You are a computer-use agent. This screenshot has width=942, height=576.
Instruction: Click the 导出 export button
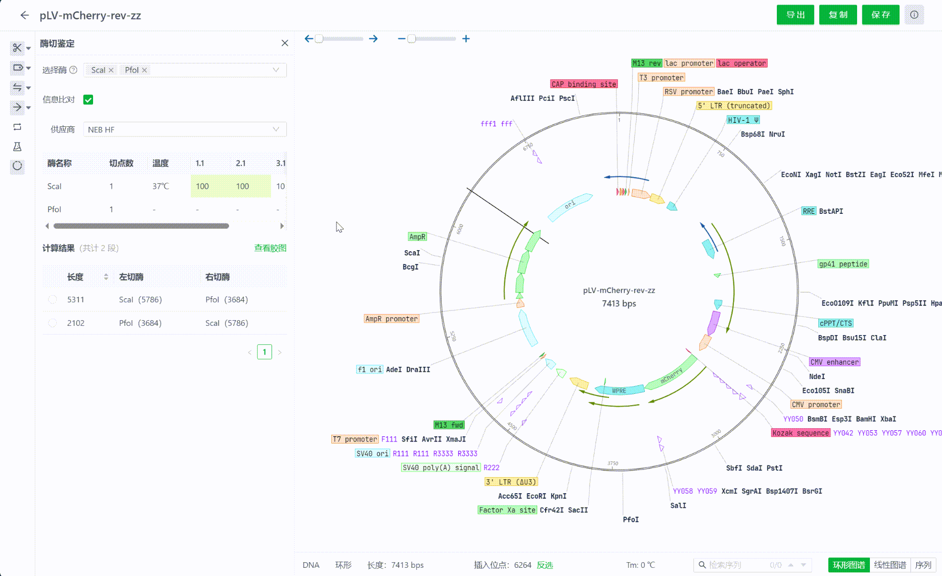point(795,15)
